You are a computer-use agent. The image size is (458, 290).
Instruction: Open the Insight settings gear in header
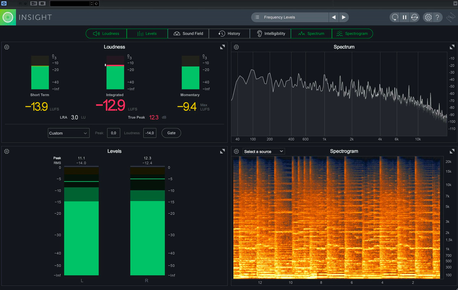[428, 17]
